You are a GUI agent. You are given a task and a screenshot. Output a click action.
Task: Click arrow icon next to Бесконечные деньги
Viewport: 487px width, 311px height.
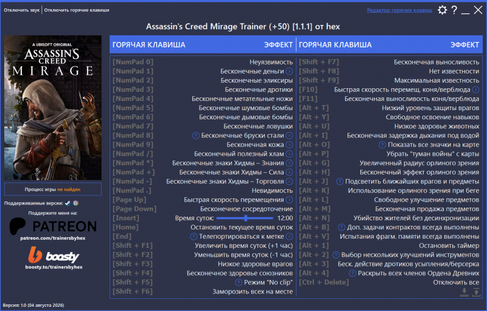[289, 71]
